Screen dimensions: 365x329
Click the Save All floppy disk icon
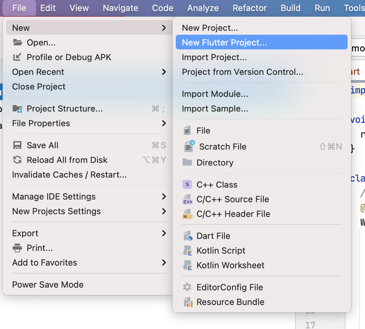pyautogui.click(x=17, y=145)
